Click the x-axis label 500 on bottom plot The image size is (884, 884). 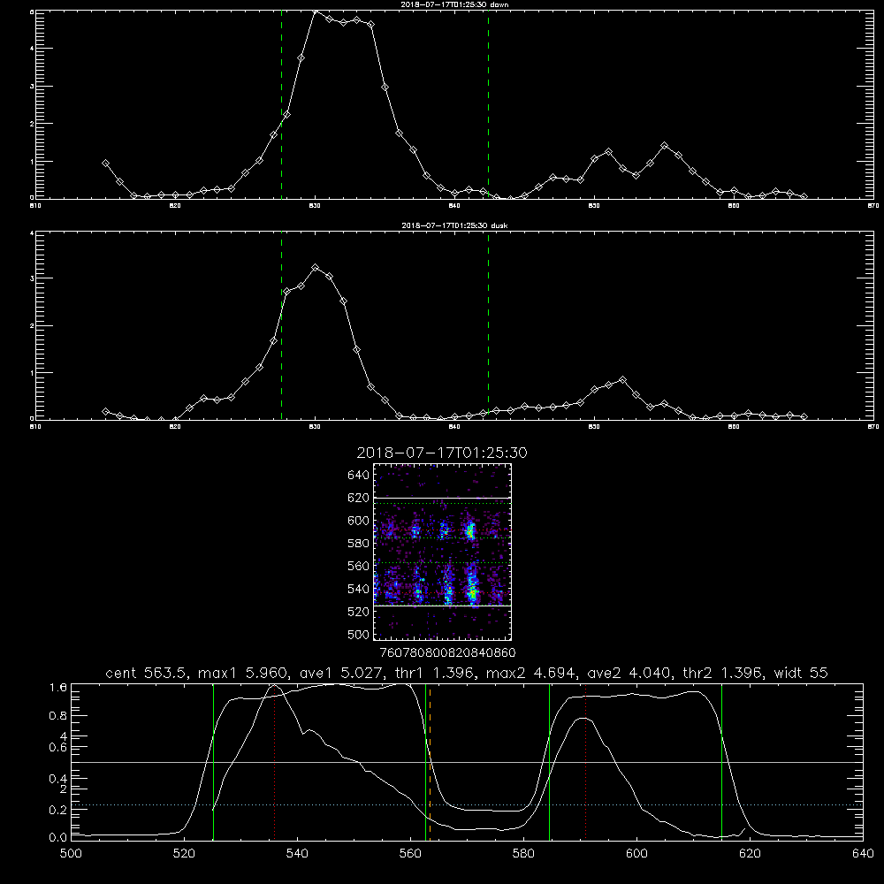pyautogui.click(x=71, y=854)
